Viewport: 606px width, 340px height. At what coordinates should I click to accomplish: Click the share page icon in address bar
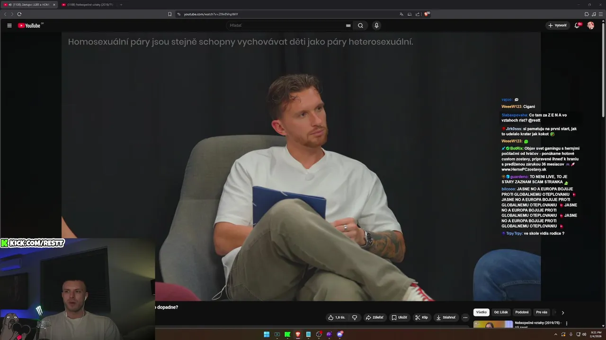tap(418, 14)
